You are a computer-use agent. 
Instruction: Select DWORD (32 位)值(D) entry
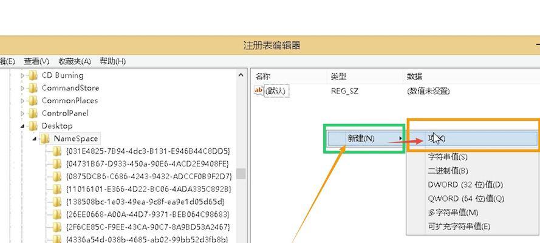(465, 185)
